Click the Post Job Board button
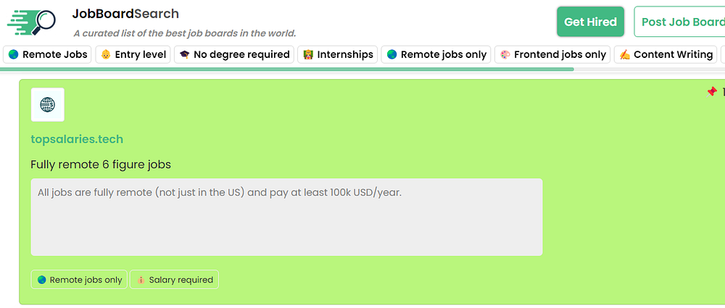 click(x=680, y=22)
